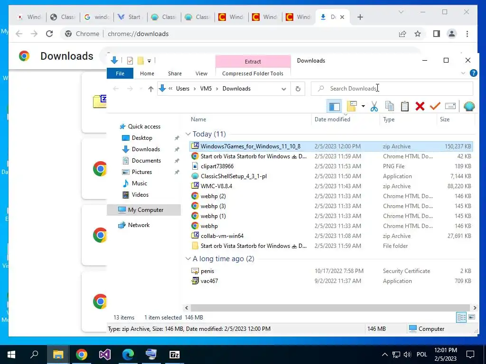This screenshot has height=364, width=486.
Task: Open the Home ribbon tab
Action: click(147, 73)
